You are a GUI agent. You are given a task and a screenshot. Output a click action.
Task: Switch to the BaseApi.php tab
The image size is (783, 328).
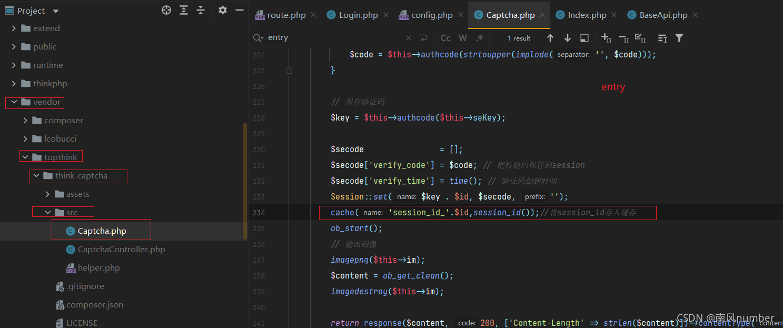tap(663, 15)
